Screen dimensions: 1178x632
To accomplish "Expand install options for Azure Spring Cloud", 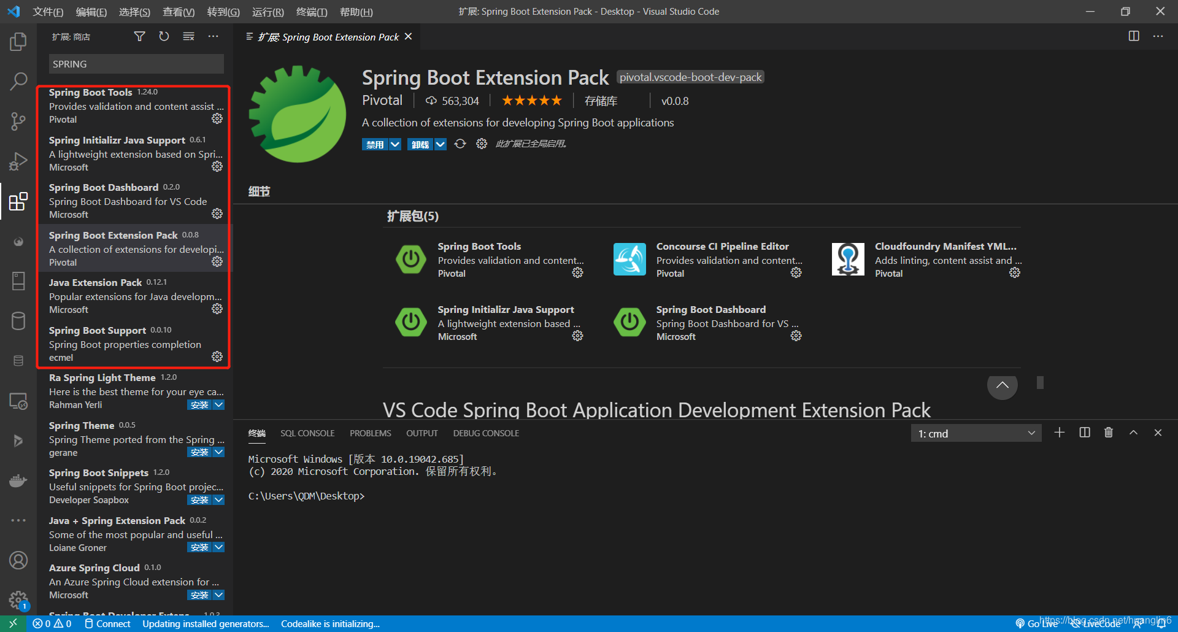I will click(x=219, y=595).
